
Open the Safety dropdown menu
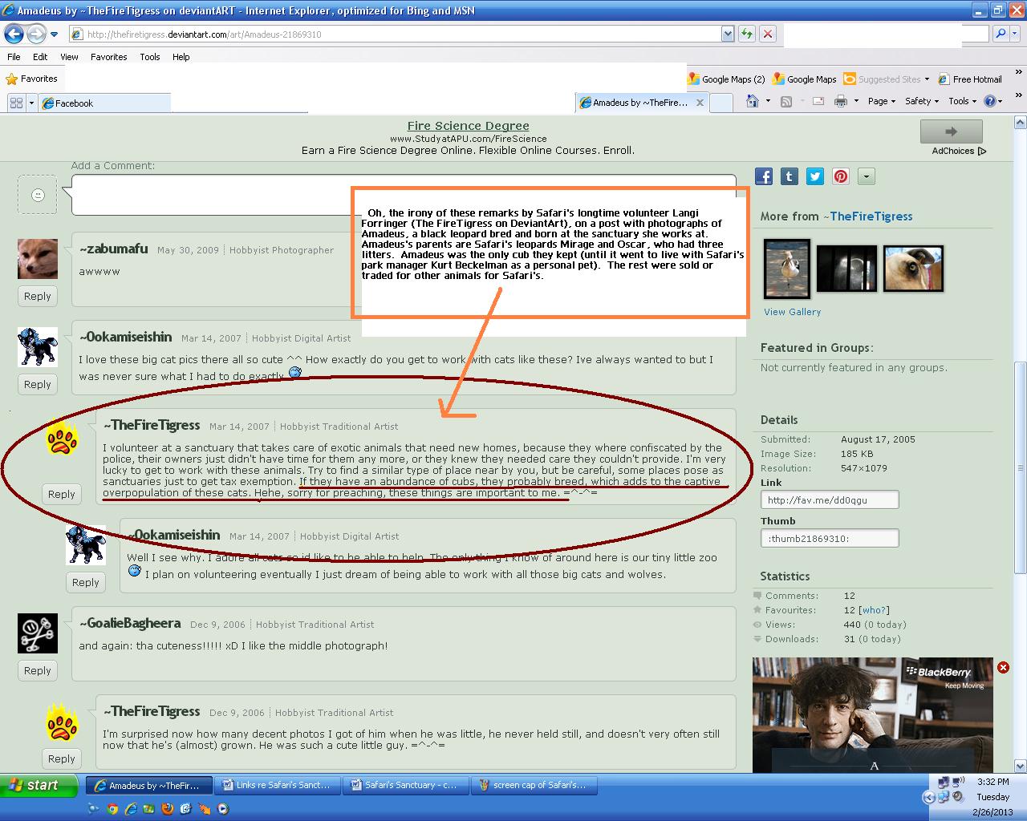pyautogui.click(x=922, y=101)
